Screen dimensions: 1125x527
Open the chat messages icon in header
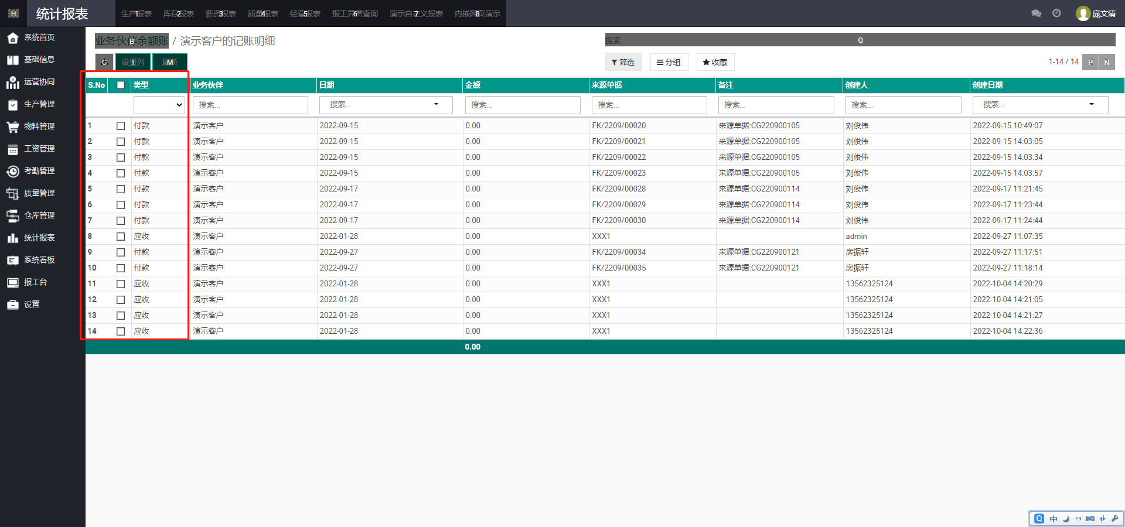pos(1036,13)
